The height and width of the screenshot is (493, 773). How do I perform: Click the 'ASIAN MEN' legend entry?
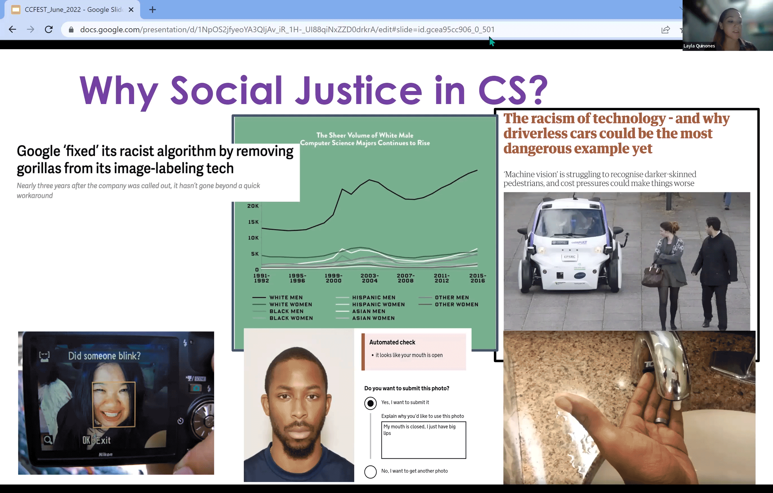pos(361,311)
